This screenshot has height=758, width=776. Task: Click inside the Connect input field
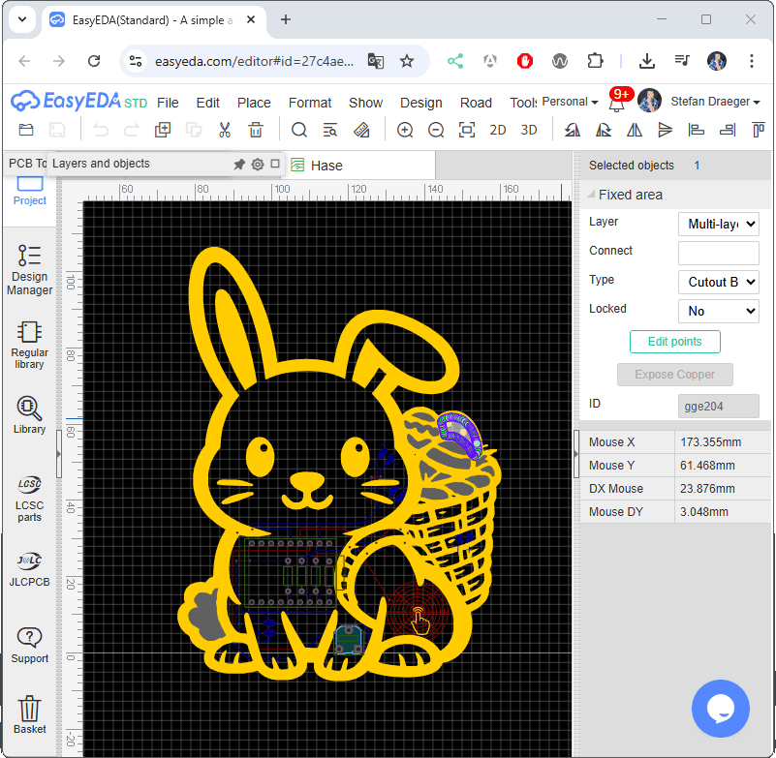click(718, 253)
